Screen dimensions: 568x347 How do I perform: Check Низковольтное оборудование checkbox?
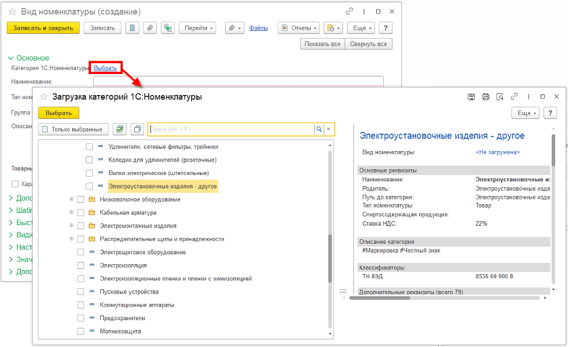[x=81, y=199]
